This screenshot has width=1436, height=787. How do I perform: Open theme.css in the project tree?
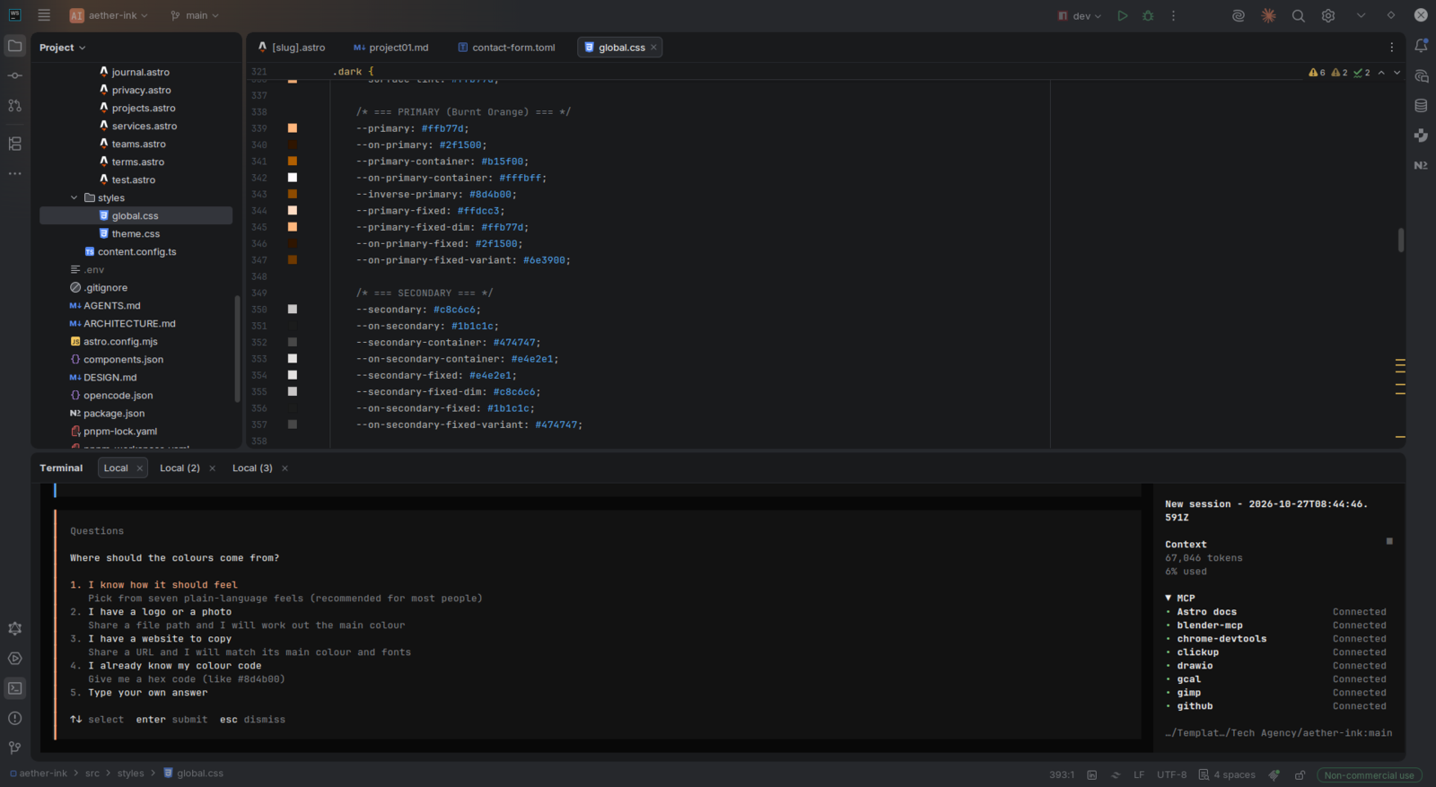coord(136,234)
